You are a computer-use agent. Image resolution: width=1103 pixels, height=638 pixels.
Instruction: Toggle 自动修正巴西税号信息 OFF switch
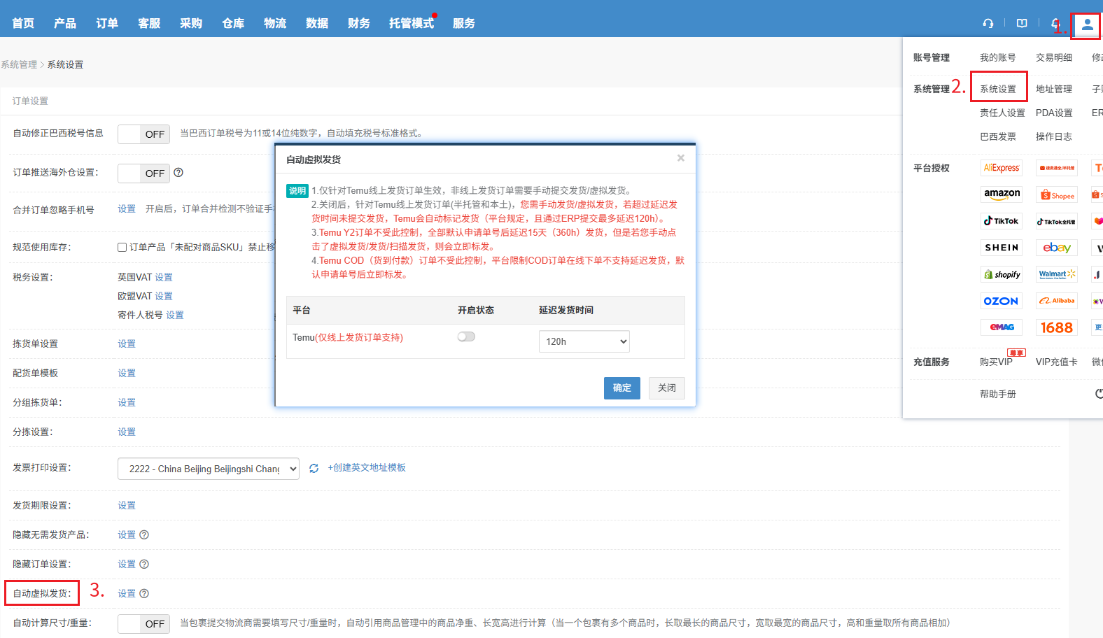tap(143, 134)
